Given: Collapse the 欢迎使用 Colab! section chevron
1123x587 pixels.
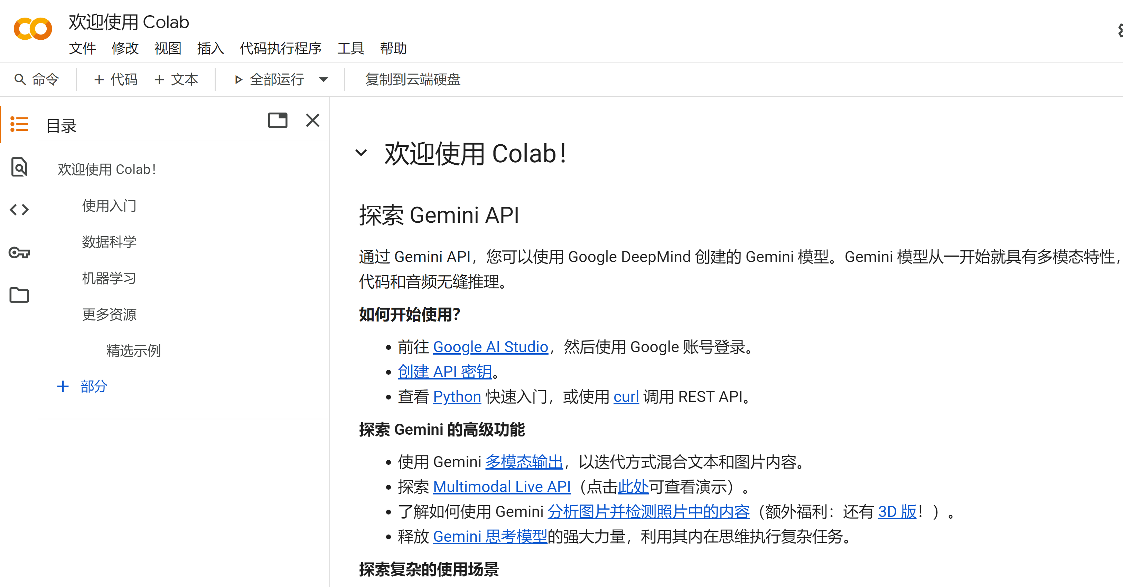Looking at the screenshot, I should [361, 153].
